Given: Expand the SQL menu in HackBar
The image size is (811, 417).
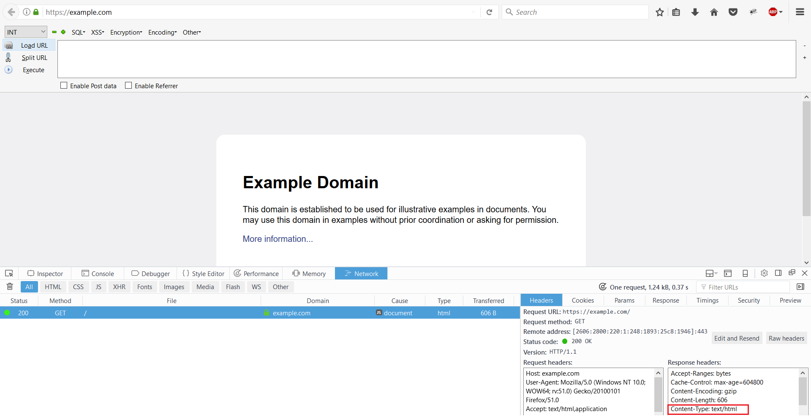Looking at the screenshot, I should click(78, 32).
